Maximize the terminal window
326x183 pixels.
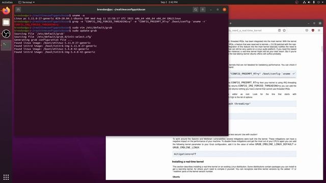pyautogui.click(x=218, y=10)
